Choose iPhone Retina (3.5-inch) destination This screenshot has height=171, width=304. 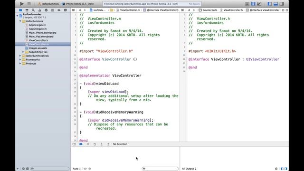pyautogui.click(x=77, y=4)
